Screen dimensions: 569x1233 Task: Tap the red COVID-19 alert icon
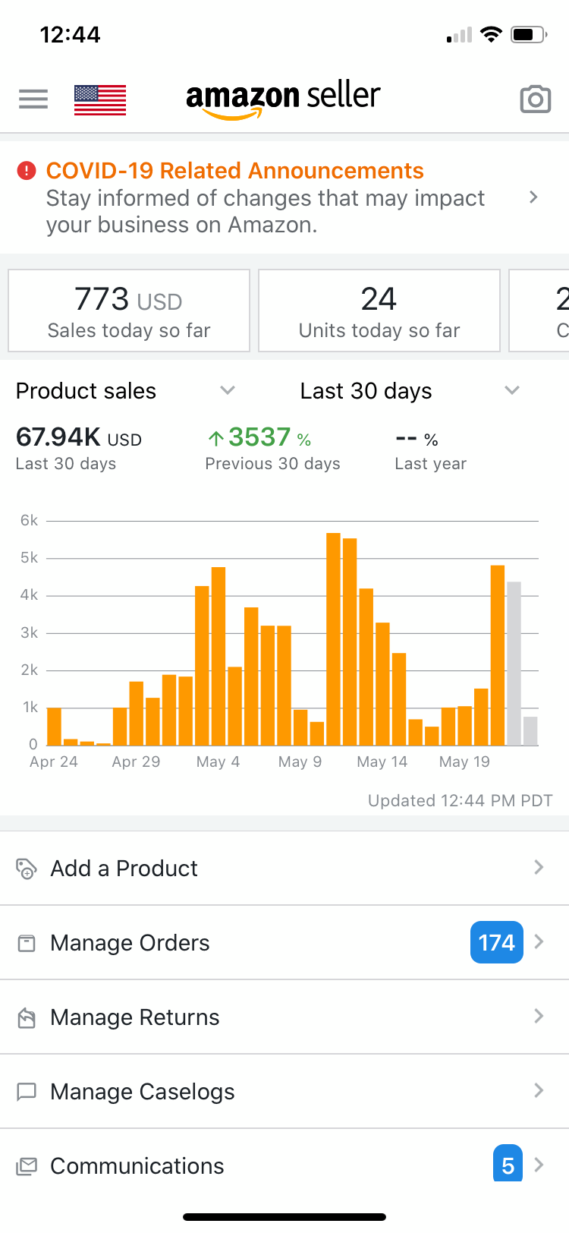[27, 171]
